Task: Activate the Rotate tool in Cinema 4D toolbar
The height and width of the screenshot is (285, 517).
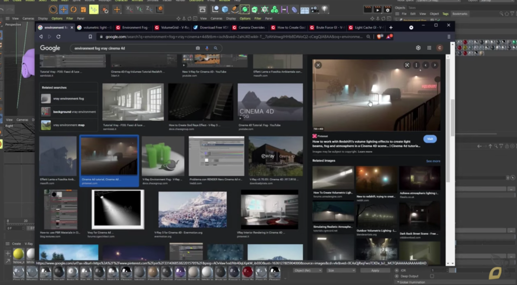Action: pyautogui.click(x=74, y=10)
